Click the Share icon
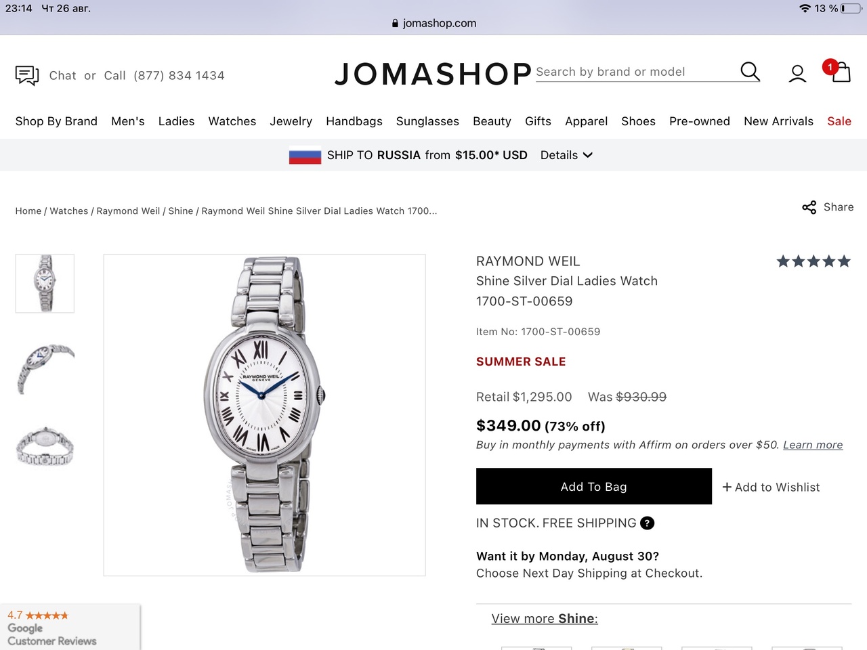This screenshot has height=650, width=867. (x=809, y=207)
